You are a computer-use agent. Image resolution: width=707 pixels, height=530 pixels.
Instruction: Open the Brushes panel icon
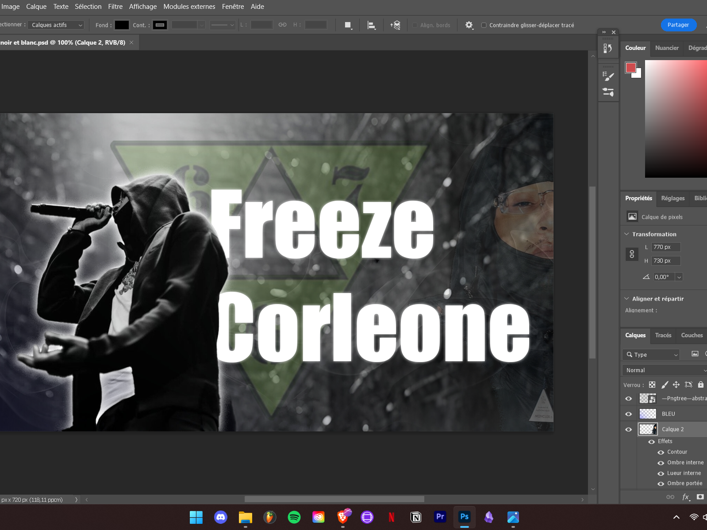click(608, 92)
